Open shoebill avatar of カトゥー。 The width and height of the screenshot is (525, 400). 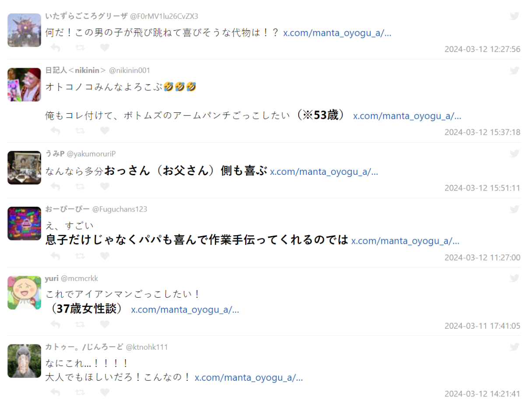[24, 361]
